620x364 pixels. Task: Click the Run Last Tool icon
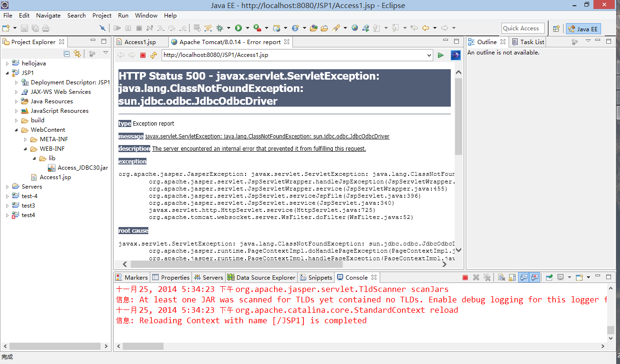click(257, 28)
